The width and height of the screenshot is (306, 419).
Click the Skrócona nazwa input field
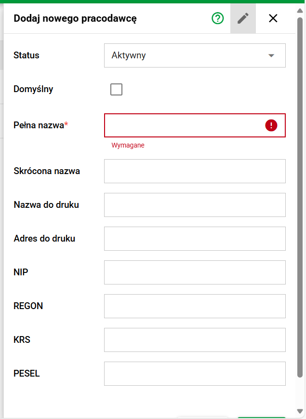tap(195, 171)
